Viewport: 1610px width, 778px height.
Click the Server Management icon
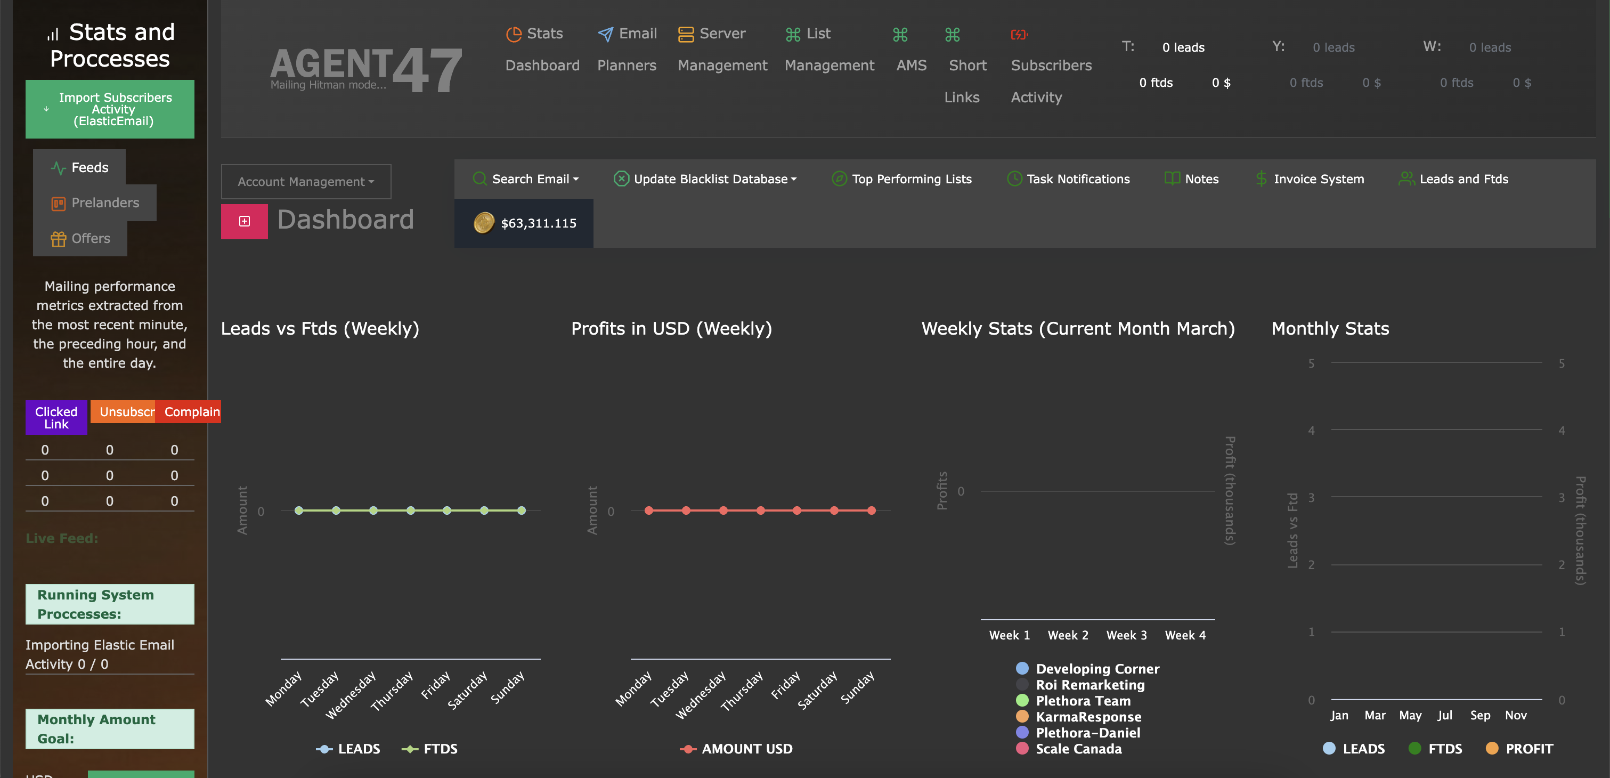tap(686, 34)
